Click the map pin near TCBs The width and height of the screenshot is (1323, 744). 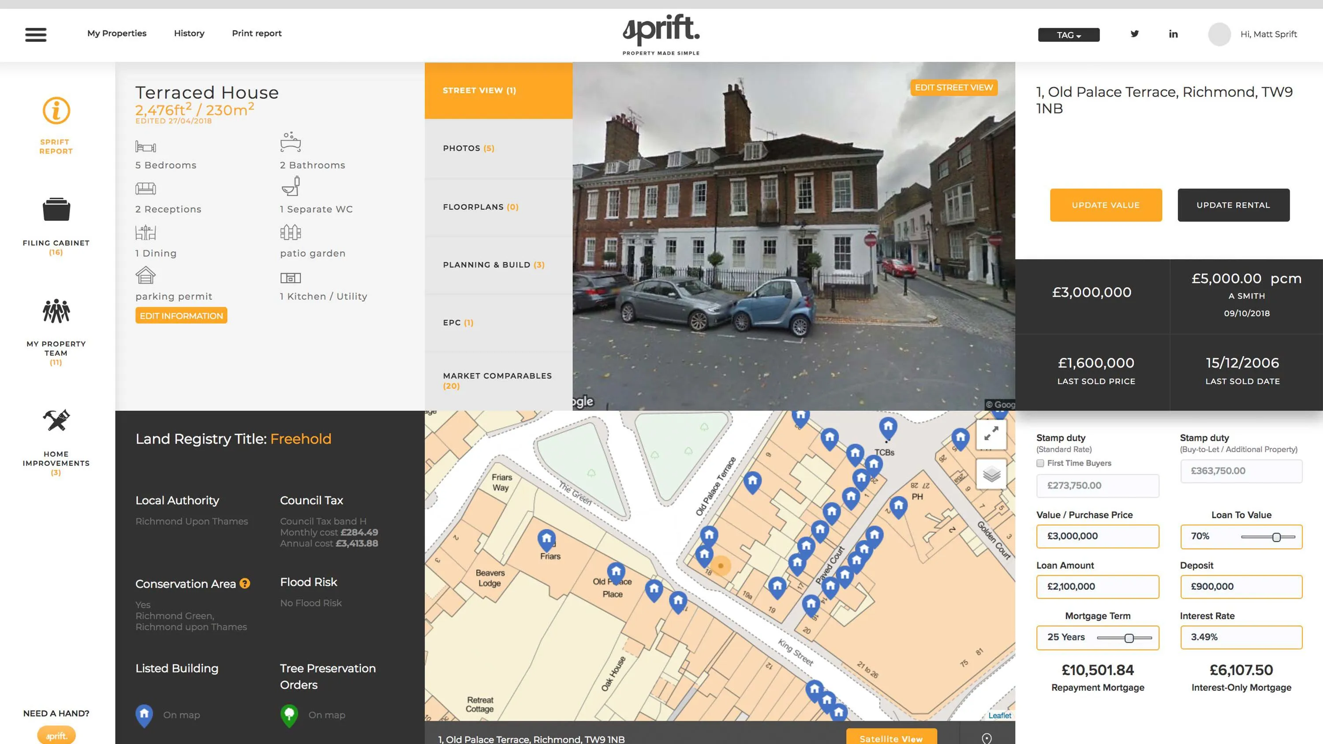(x=888, y=429)
